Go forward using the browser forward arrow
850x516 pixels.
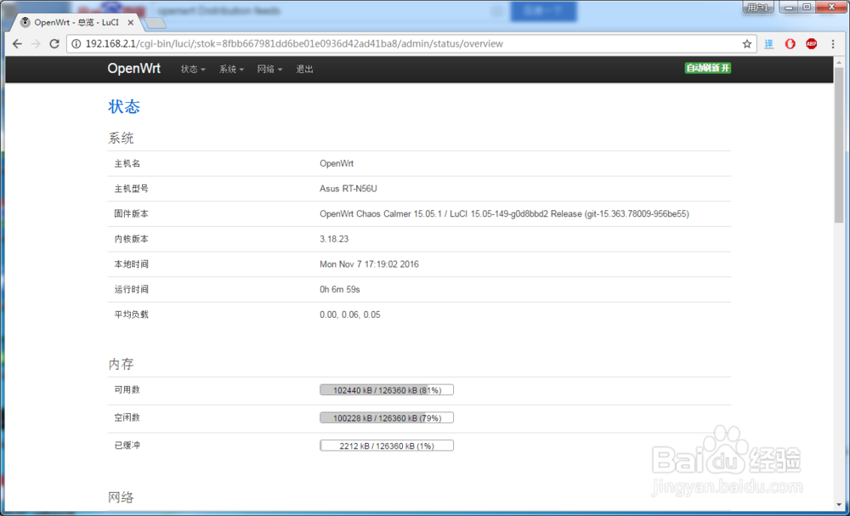(x=36, y=44)
